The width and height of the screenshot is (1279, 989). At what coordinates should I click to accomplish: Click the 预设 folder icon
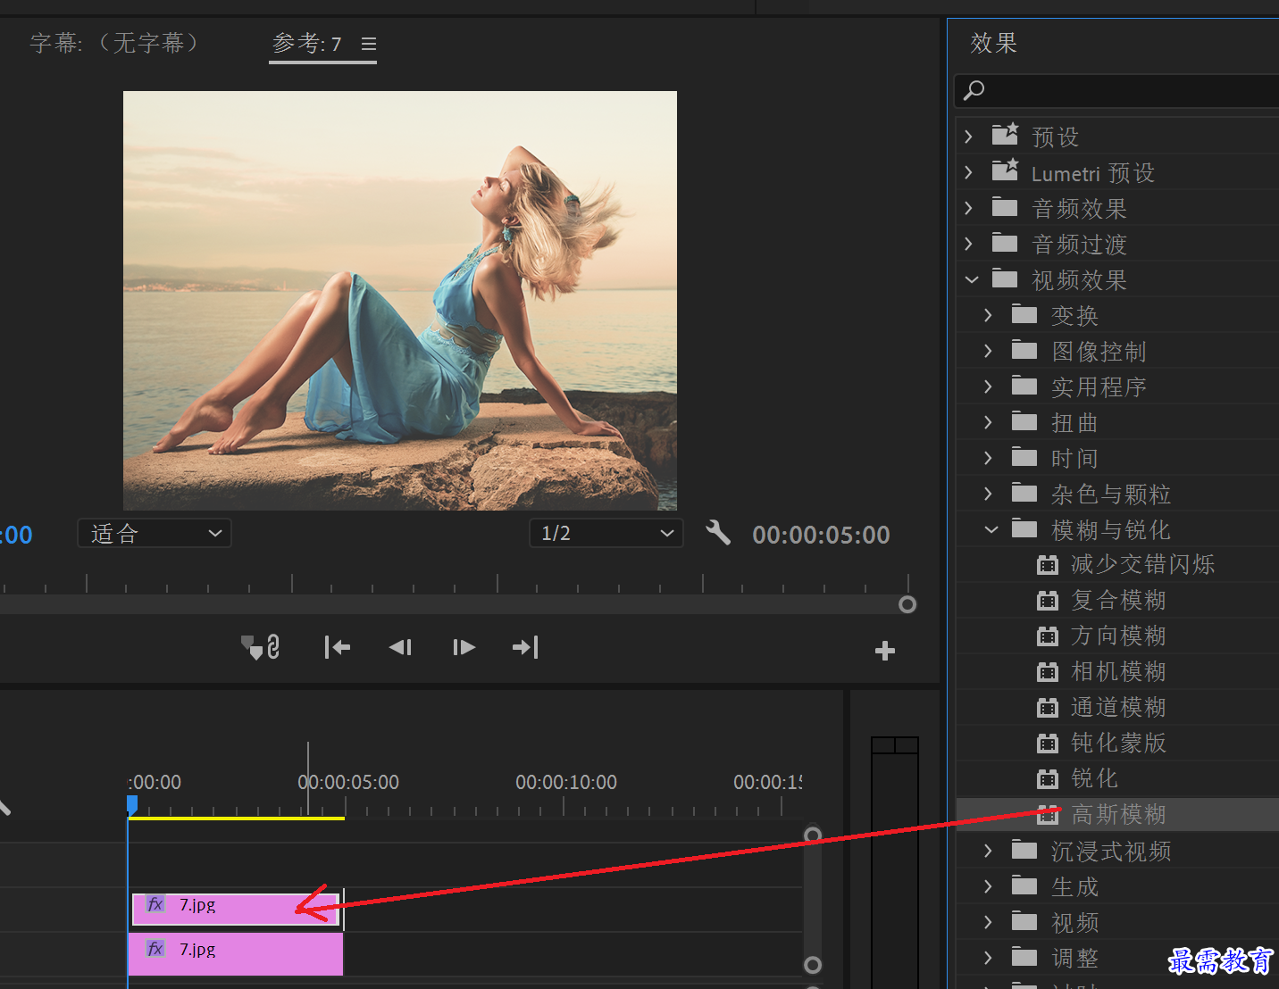pos(1005,135)
